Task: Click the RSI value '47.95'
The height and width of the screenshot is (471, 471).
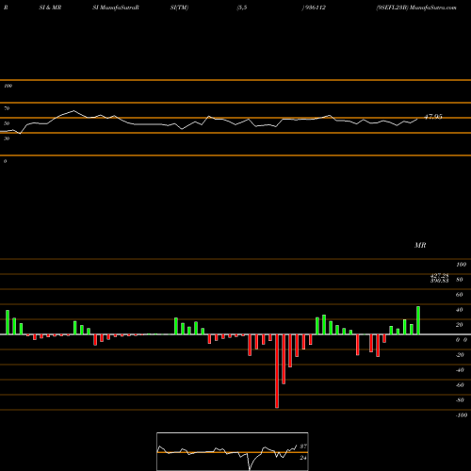Action: (x=433, y=117)
